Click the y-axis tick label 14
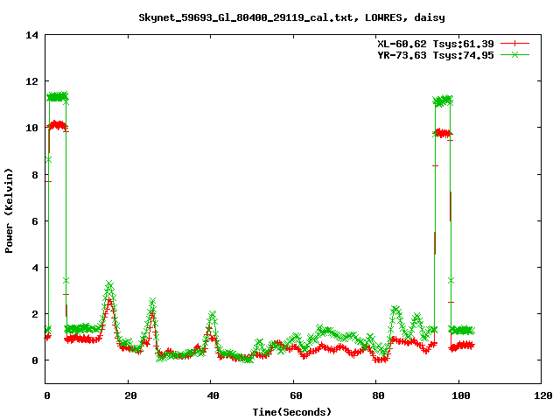This screenshot has width=560, height=420. (31, 35)
